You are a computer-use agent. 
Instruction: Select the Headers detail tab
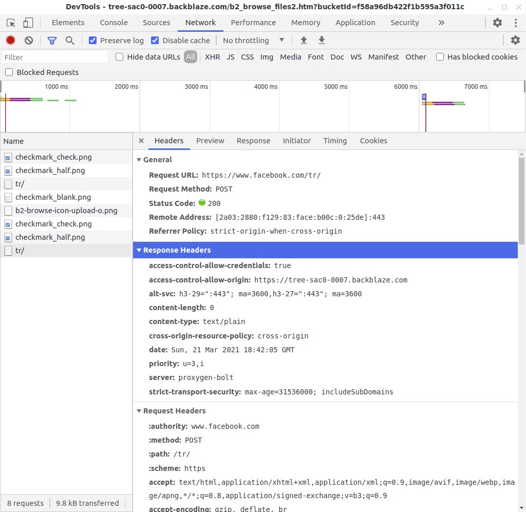[168, 141]
